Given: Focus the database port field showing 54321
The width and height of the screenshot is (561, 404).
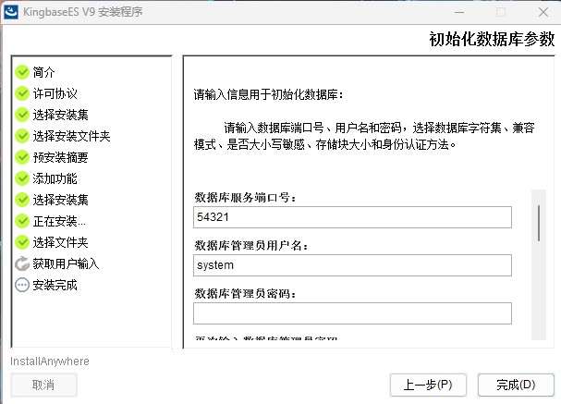Looking at the screenshot, I should tap(352, 217).
